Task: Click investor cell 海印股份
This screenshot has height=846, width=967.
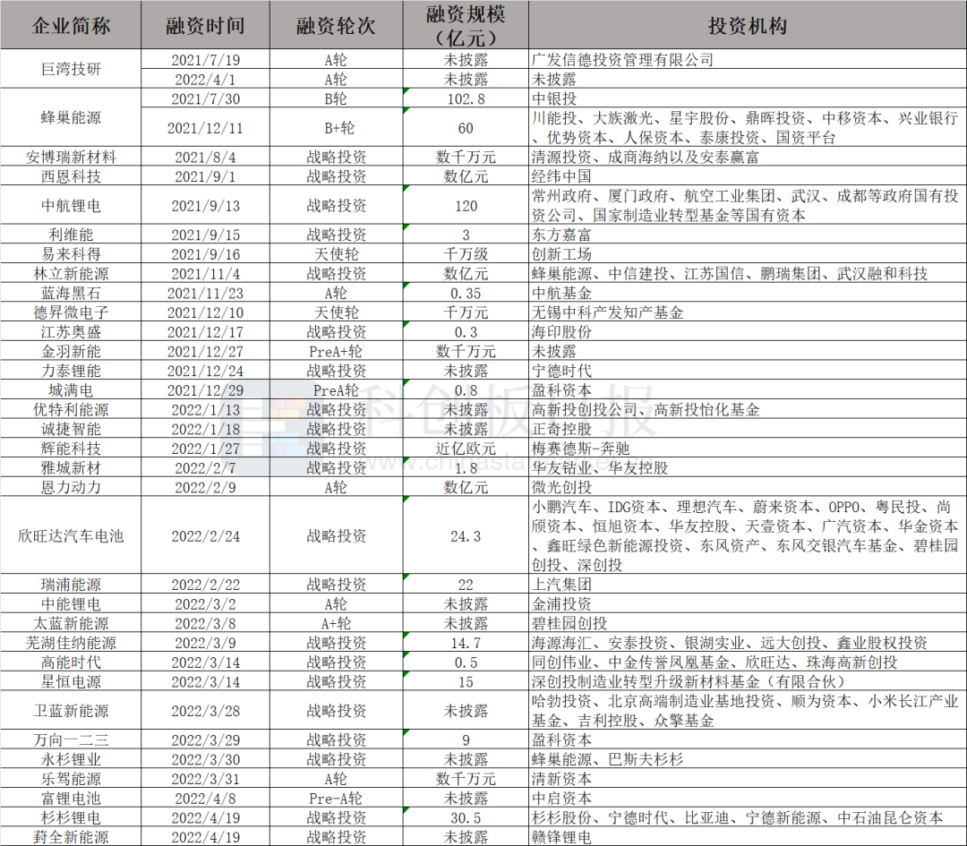Action: coord(748,332)
